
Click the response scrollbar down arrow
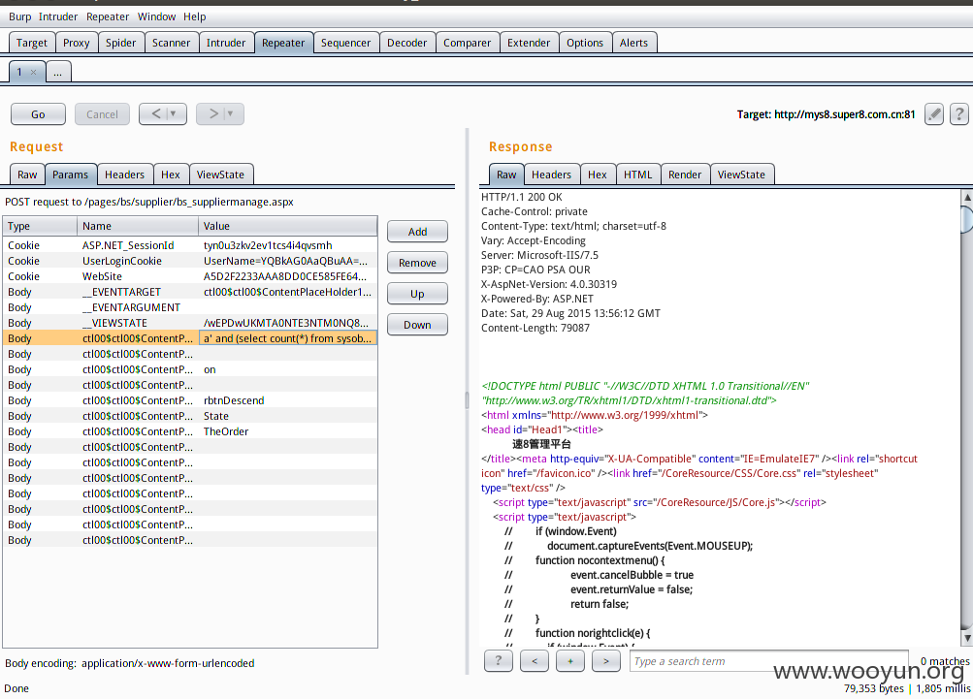pos(967,638)
